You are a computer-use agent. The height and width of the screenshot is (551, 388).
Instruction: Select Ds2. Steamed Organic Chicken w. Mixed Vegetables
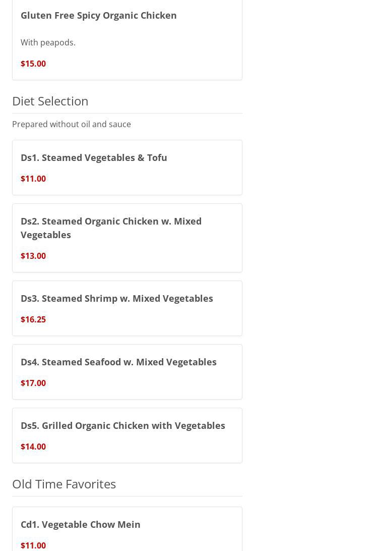pyautogui.click(x=111, y=228)
